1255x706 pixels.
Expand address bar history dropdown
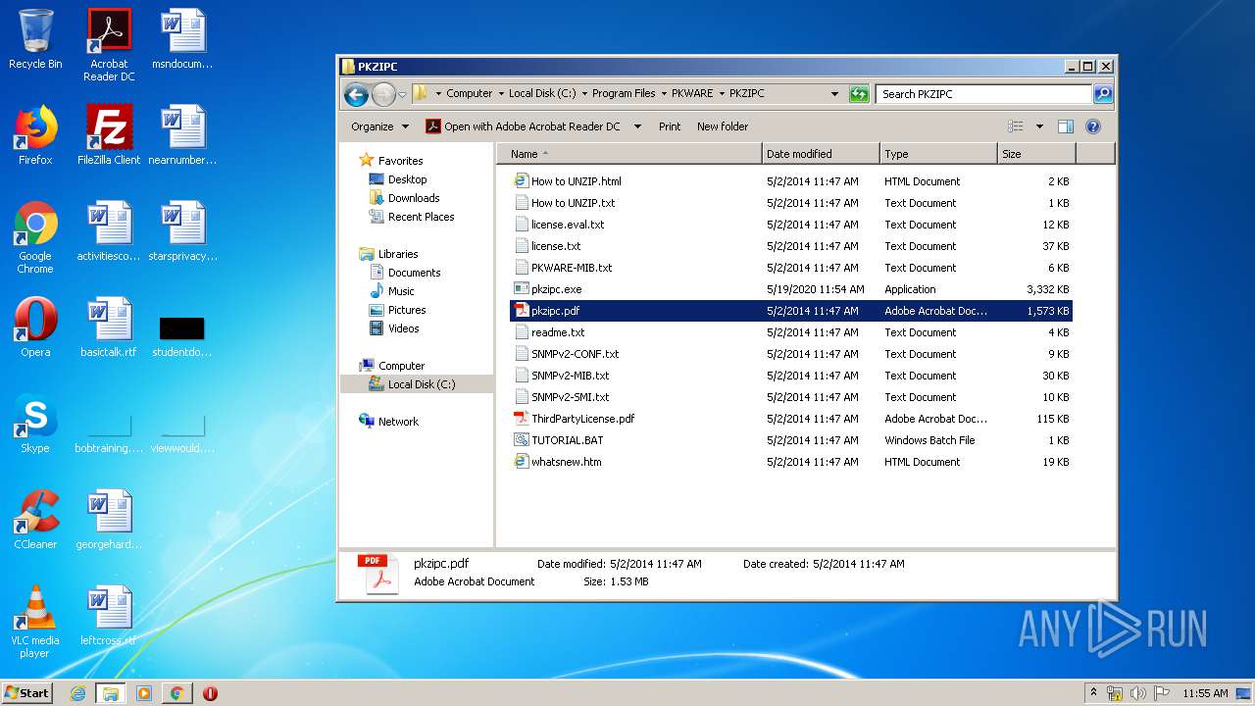click(x=834, y=94)
